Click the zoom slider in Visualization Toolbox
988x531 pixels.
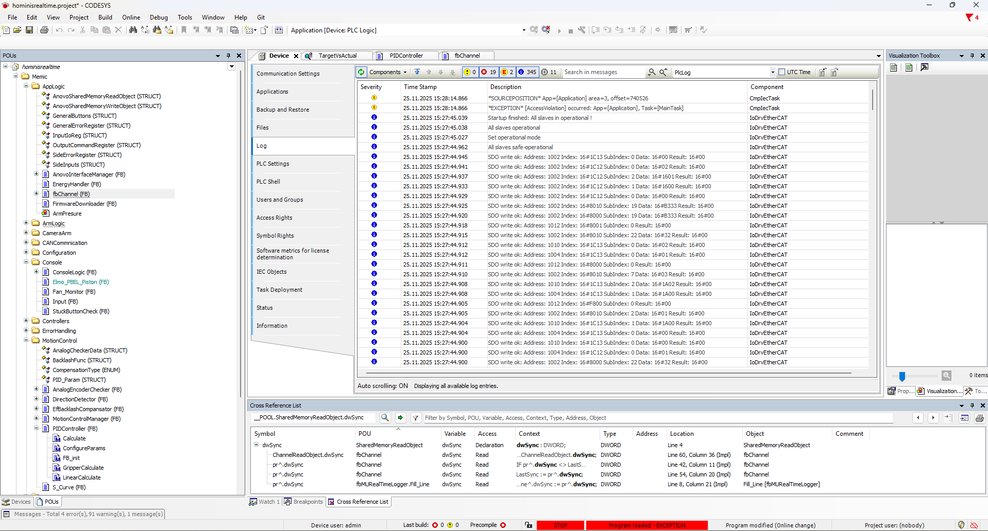coord(902,376)
